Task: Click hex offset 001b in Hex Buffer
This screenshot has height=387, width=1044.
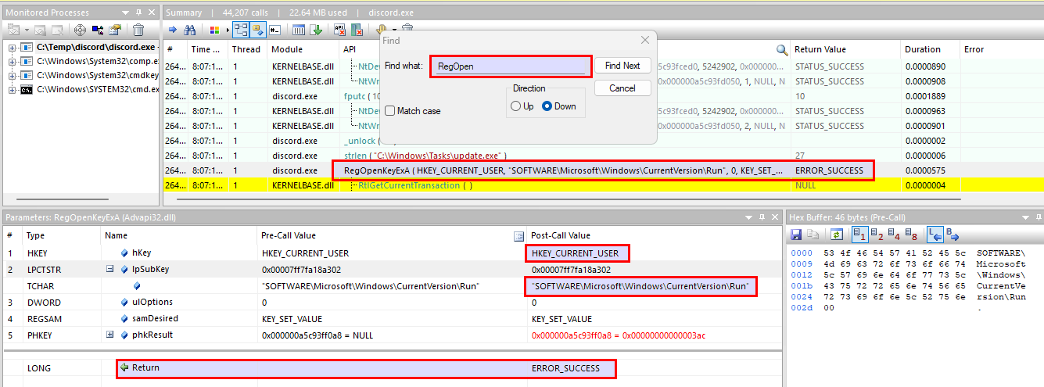Action: pos(800,286)
